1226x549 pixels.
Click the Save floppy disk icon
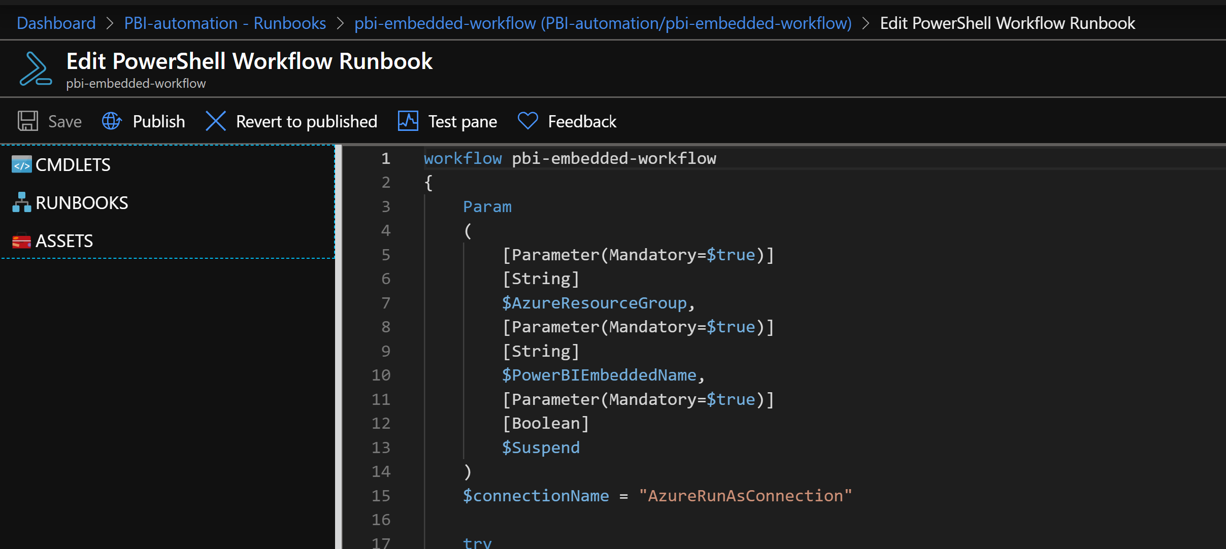pyautogui.click(x=28, y=121)
